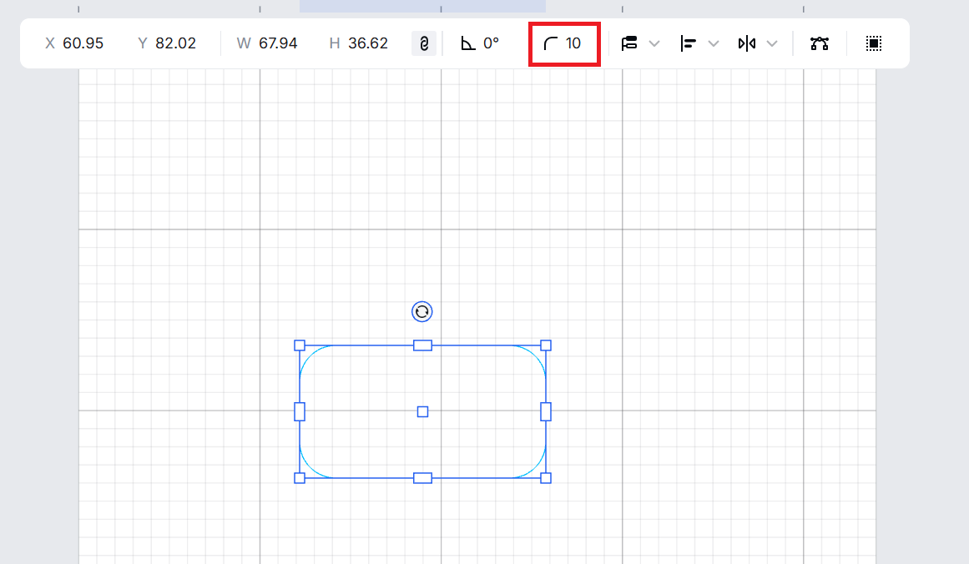Click the rectangle's center point handle

point(422,411)
